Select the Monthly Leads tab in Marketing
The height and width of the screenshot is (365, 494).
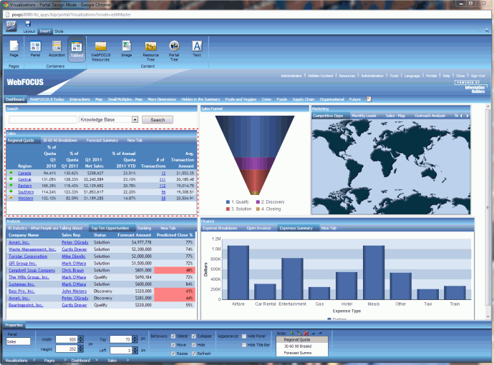[x=364, y=116]
